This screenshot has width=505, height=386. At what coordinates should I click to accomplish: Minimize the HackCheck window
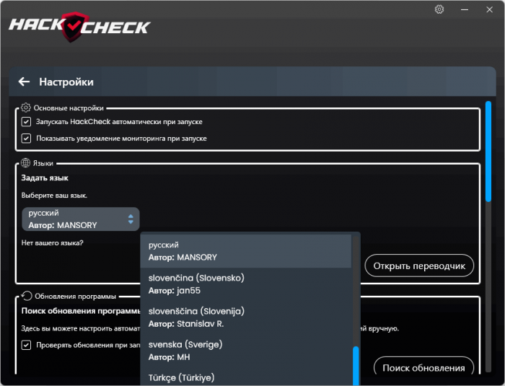pyautogui.click(x=465, y=9)
